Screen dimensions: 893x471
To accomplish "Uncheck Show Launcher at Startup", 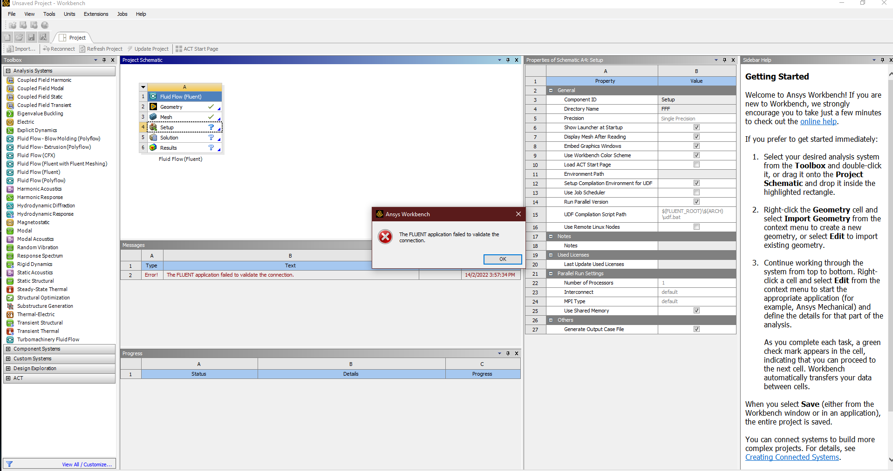I will pyautogui.click(x=696, y=127).
